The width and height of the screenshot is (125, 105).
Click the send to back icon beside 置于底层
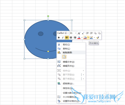point(59,79)
